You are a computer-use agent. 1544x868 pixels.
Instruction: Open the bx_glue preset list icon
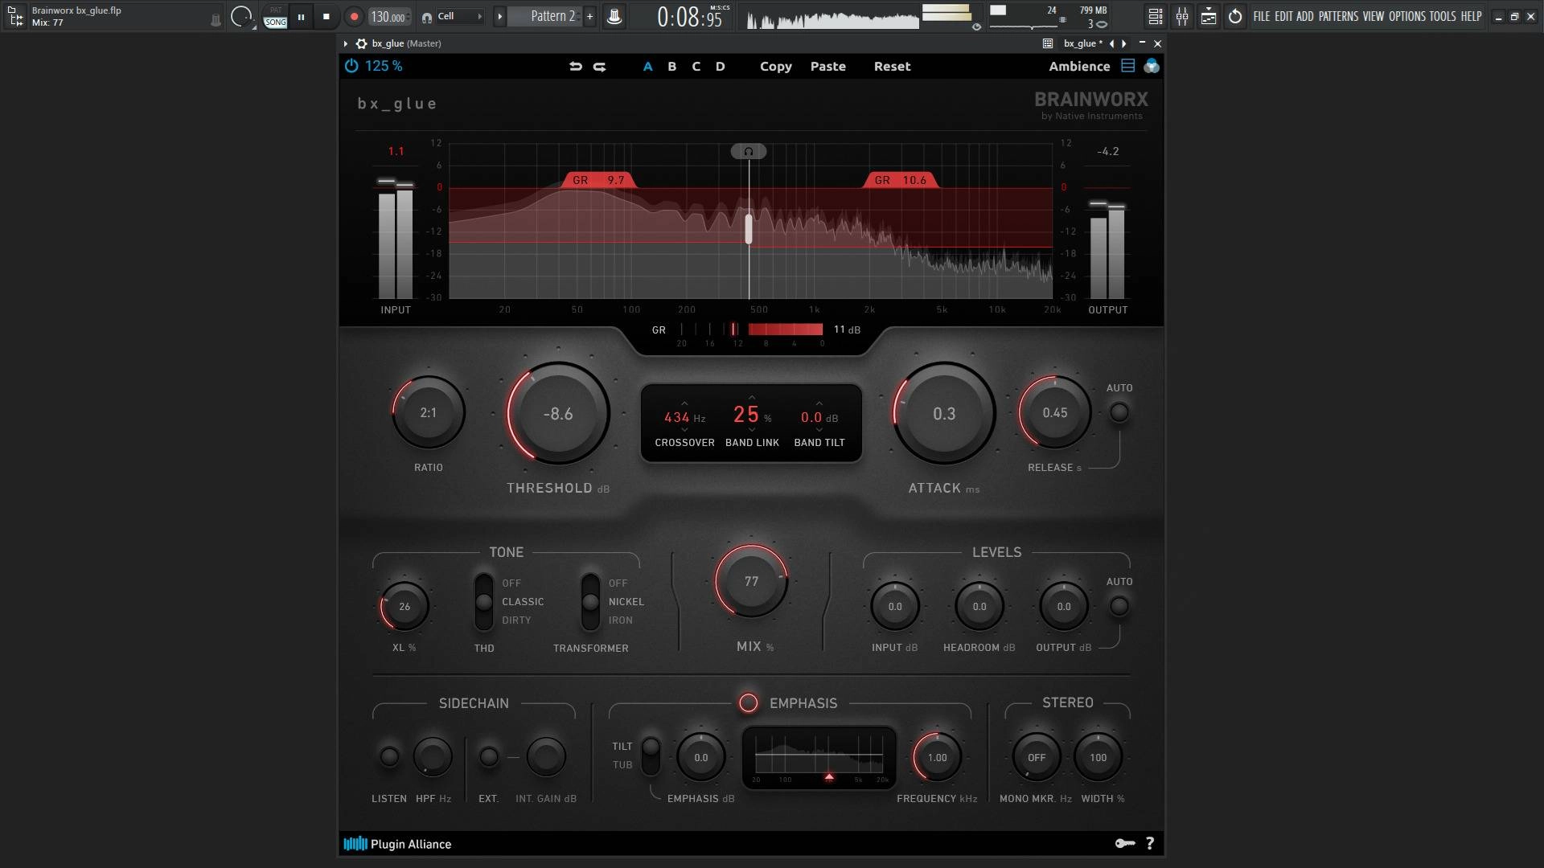coord(1128,66)
